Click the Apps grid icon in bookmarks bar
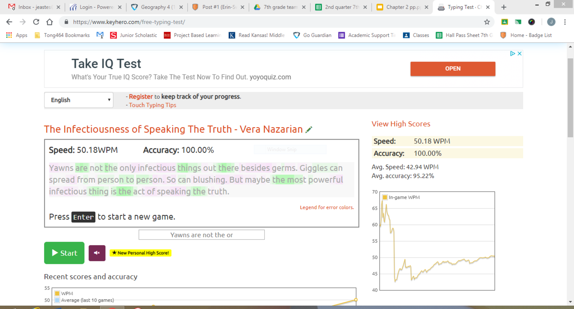This screenshot has height=309, width=574. [x=9, y=35]
